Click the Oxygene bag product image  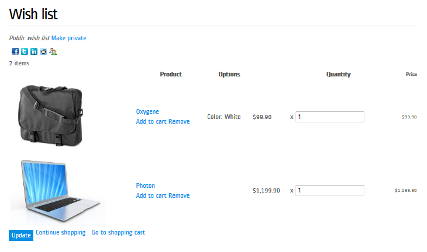[51, 116]
